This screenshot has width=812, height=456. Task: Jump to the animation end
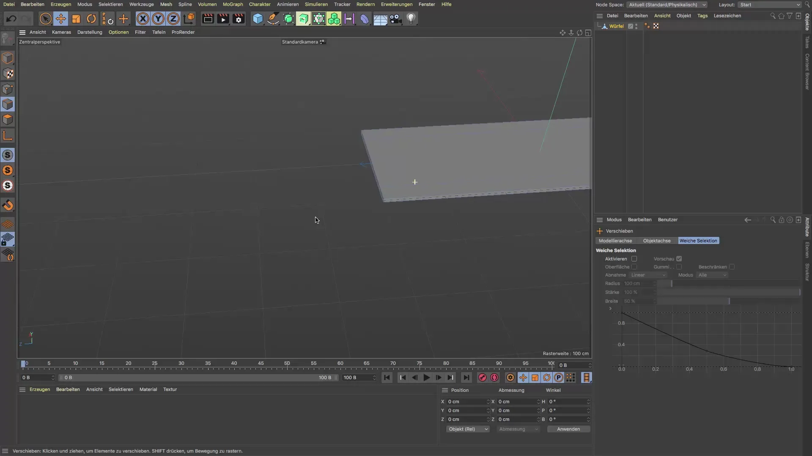point(466,378)
